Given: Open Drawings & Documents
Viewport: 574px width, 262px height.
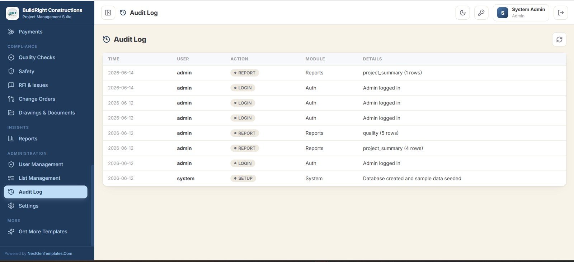Looking at the screenshot, I should (46, 112).
